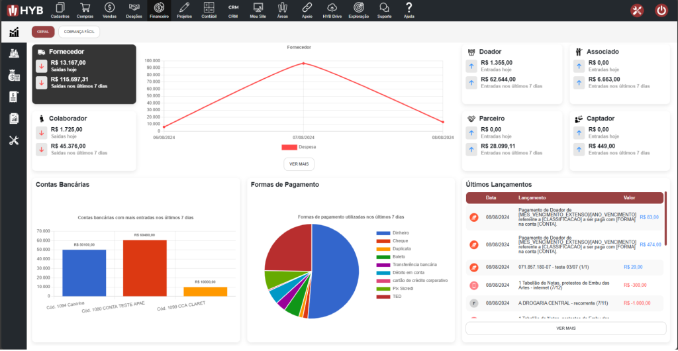Open the sidebar crossed wrench settings icon

[14, 140]
